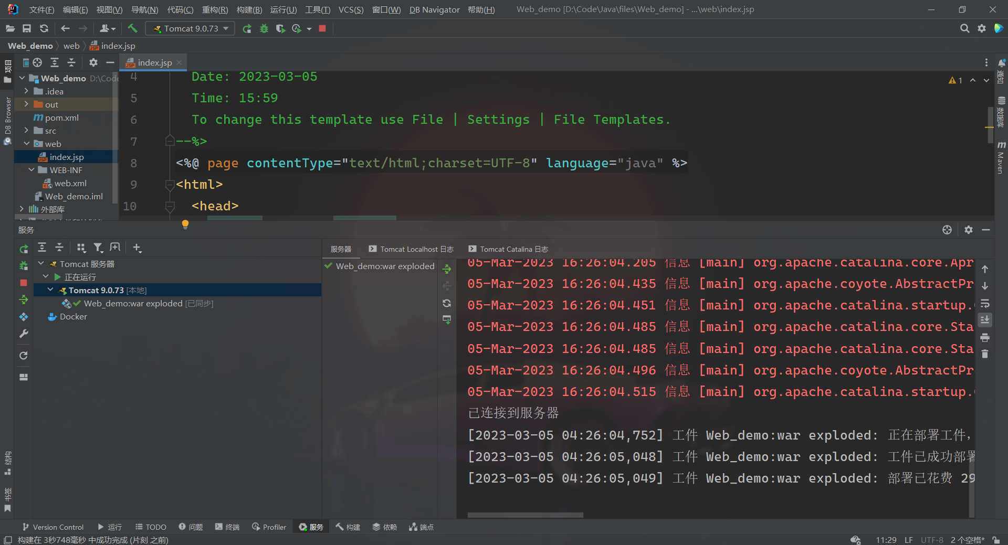Open the 文件(F) menu
This screenshot has width=1008, height=545.
click(41, 9)
